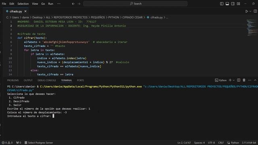Open the View menu
The image size is (258, 145).
click(35, 4)
